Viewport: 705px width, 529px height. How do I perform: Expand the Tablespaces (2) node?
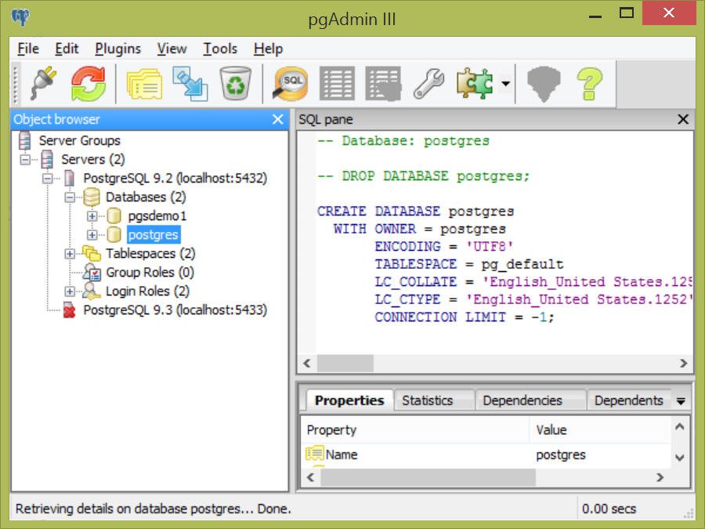70,254
